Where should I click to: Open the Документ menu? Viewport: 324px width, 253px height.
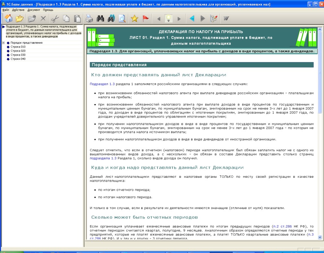(34, 10)
